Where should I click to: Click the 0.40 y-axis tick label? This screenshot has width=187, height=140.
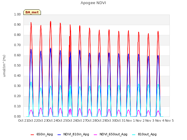[x=18, y=76]
